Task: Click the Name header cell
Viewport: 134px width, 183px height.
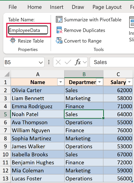Action: 37,82
